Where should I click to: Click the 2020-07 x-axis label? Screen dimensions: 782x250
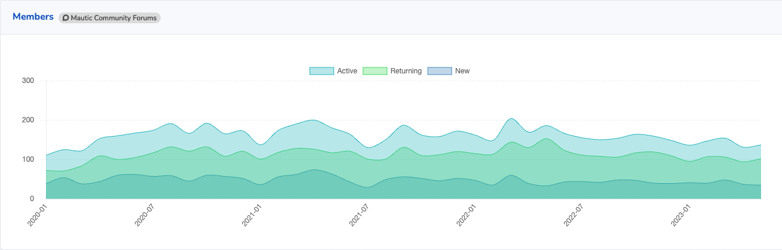click(x=145, y=215)
